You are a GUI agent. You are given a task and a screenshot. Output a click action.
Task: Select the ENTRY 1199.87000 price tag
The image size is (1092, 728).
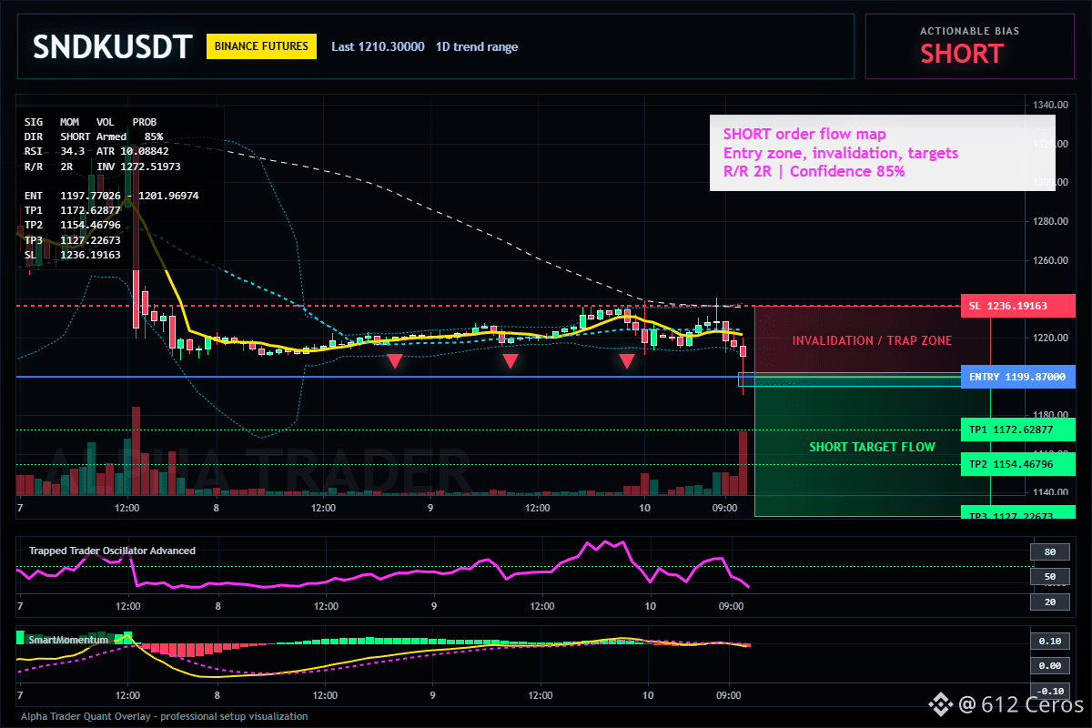[x=1017, y=376]
